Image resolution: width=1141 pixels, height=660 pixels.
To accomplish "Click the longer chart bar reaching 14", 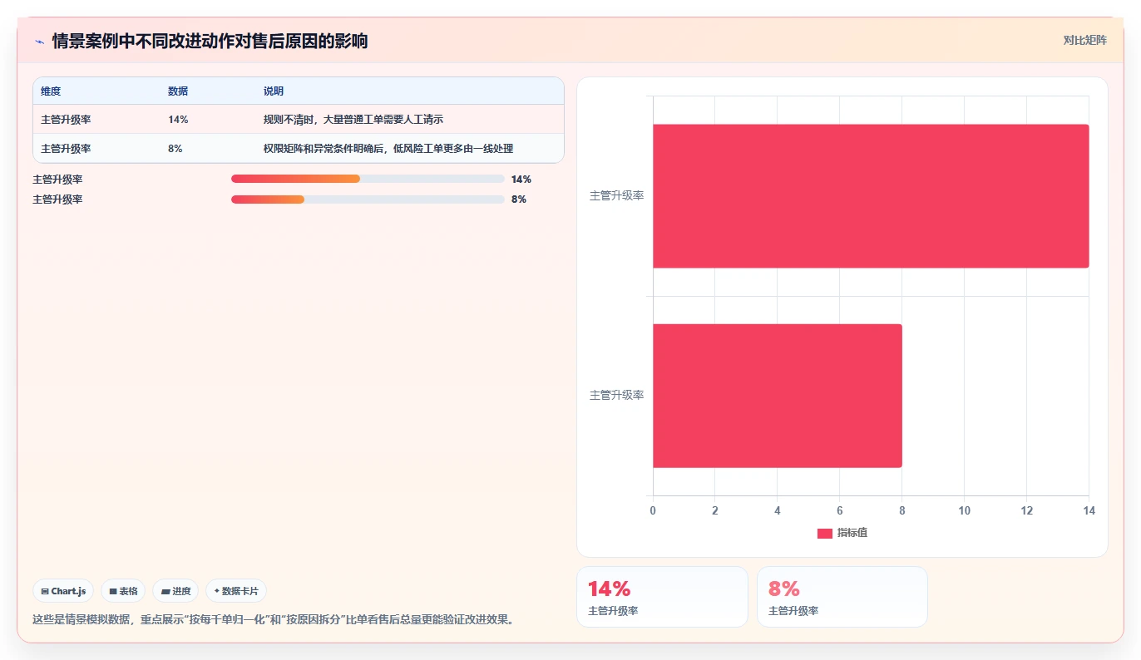I will (871, 196).
